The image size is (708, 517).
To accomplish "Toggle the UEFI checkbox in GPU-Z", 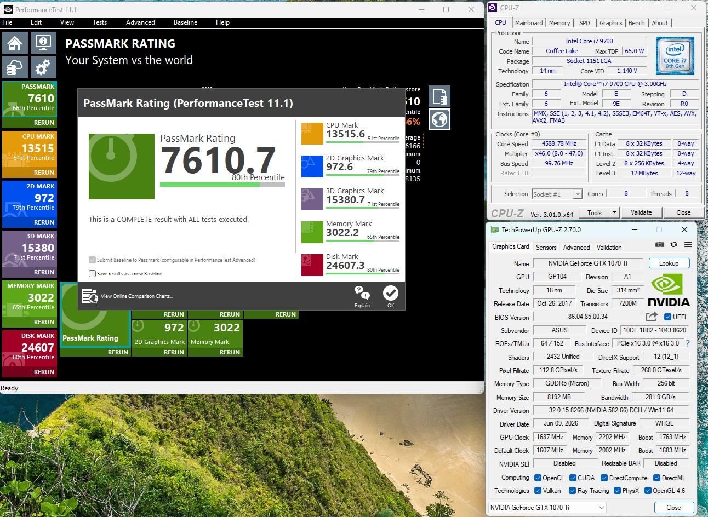I will [667, 317].
